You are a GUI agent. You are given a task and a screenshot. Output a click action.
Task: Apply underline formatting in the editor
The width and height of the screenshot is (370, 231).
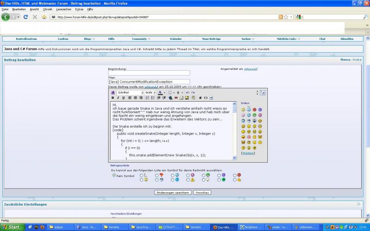[123, 97]
